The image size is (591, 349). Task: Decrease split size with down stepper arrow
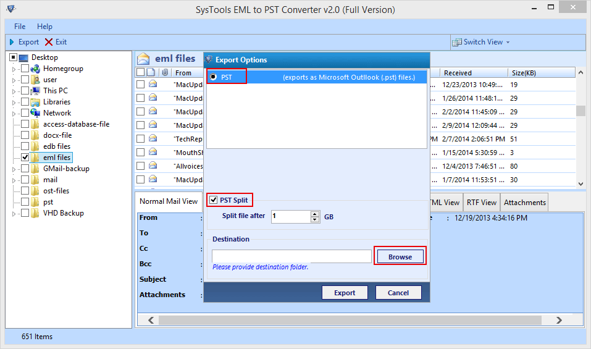point(315,219)
